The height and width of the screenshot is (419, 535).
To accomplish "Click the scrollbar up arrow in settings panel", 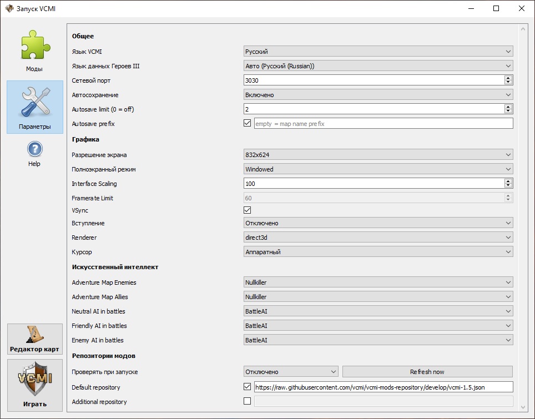I will pyautogui.click(x=523, y=29).
